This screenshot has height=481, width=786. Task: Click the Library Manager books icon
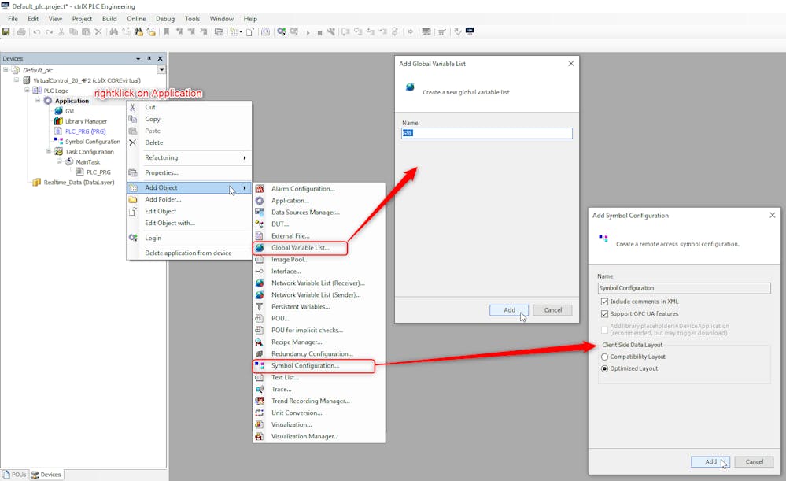click(x=59, y=121)
